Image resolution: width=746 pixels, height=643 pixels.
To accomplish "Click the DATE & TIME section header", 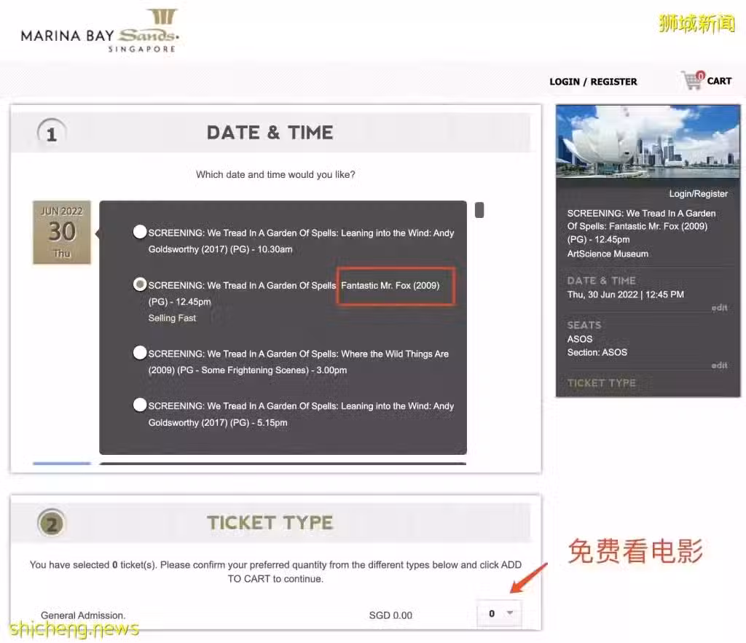I will (x=270, y=132).
